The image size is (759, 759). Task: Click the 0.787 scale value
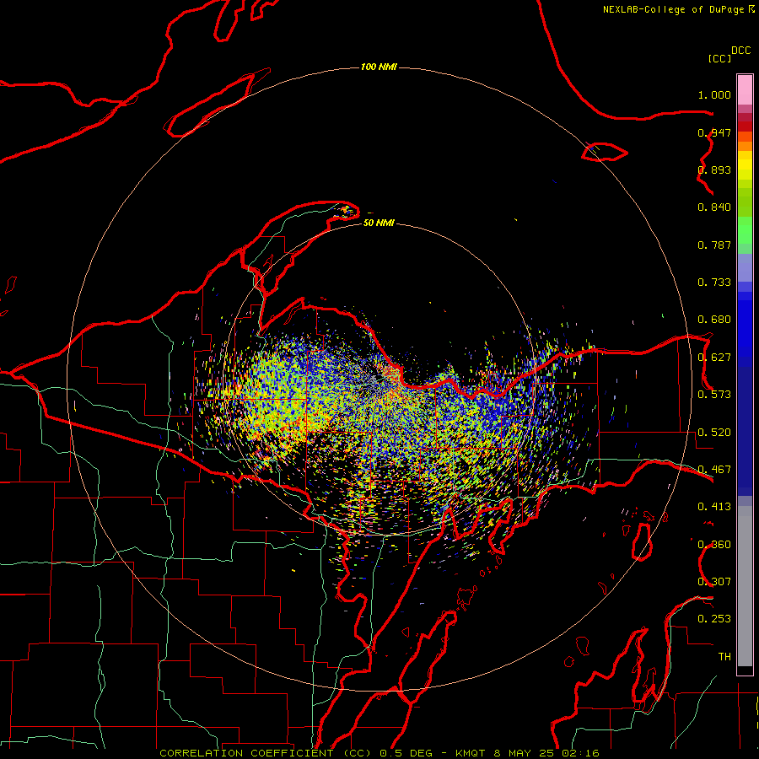tap(714, 245)
